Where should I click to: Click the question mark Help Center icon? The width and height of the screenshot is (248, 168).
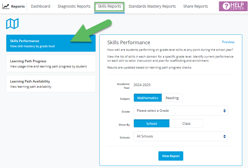click(x=226, y=6)
